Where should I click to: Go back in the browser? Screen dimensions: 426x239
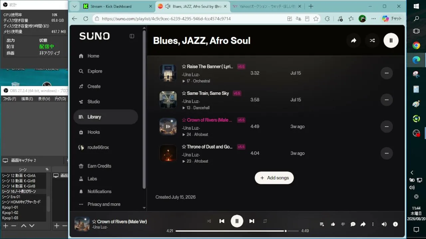[x=75, y=19]
